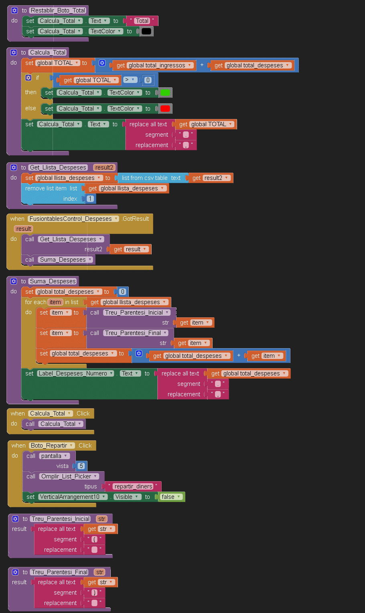The width and height of the screenshot is (365, 613).
Task: Click the 'Total' text string field
Action: [x=142, y=21]
